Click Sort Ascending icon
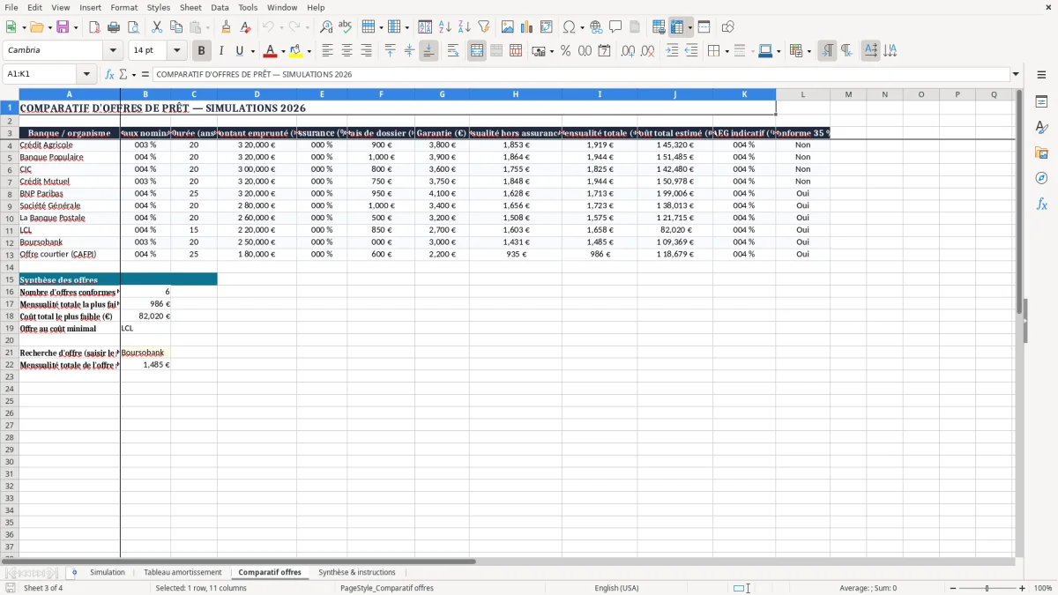The image size is (1058, 595). click(445, 27)
